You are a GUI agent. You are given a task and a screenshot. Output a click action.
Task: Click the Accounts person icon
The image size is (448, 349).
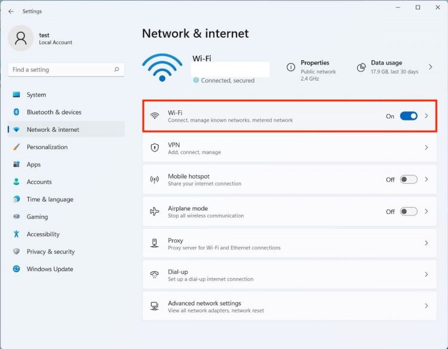pyautogui.click(x=16, y=181)
